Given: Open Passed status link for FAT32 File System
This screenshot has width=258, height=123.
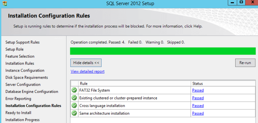Looking at the screenshot, I should (x=198, y=90).
